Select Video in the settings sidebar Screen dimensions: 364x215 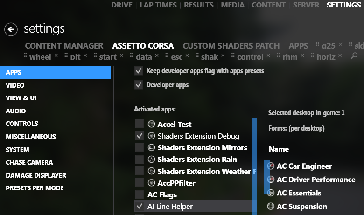coord(15,85)
